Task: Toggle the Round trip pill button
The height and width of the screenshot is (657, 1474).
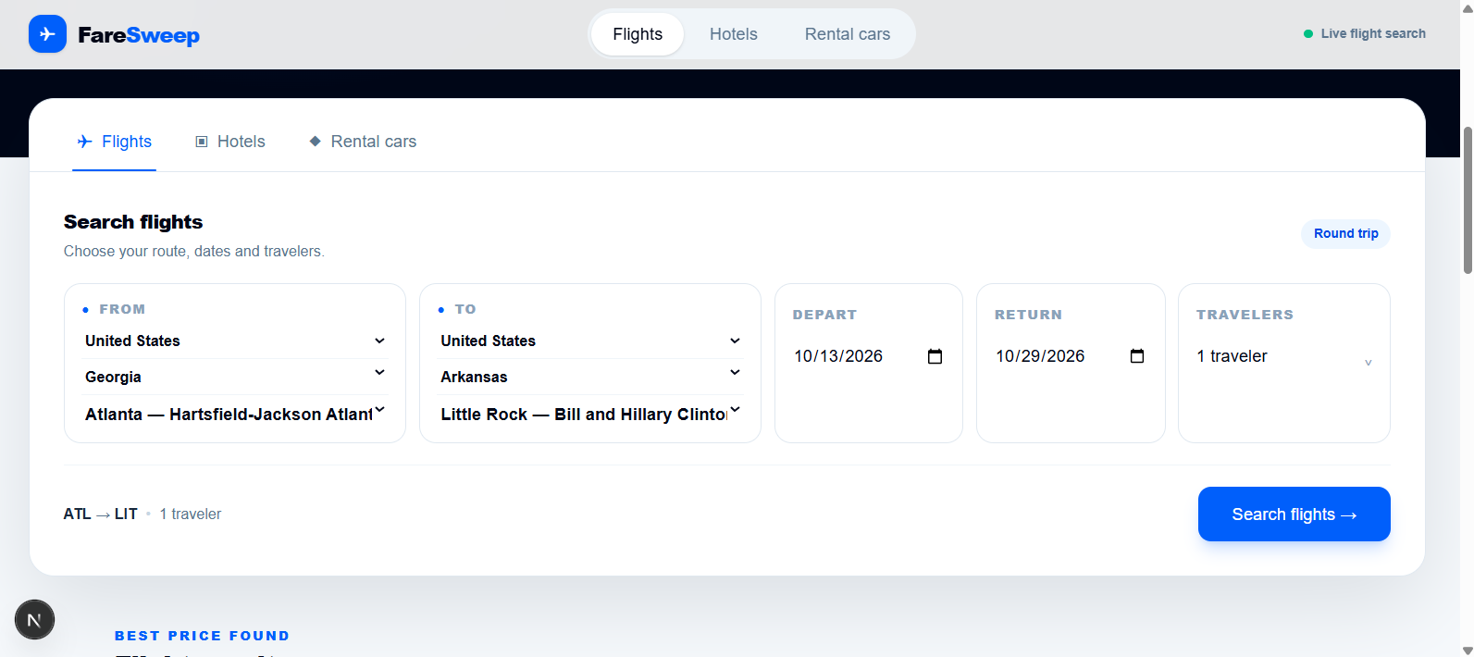Action: pyautogui.click(x=1346, y=233)
